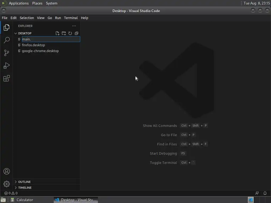The width and height of the screenshot is (271, 203).
Task: Select firefox.desktop in the file tree
Action: (33, 45)
